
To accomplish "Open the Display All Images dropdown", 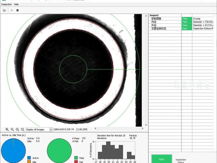I will (39, 130).
